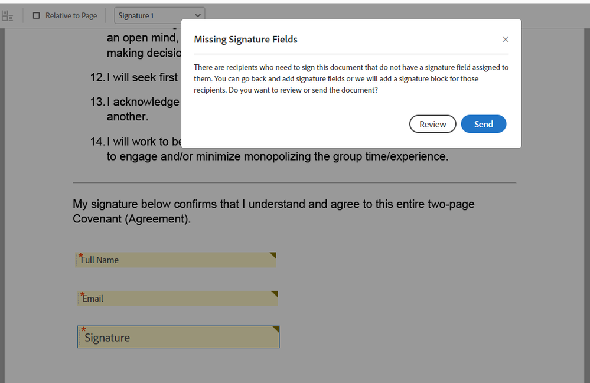Click the checkbox beside Relative to Page label
Image resolution: width=590 pixels, height=383 pixels.
37,15
